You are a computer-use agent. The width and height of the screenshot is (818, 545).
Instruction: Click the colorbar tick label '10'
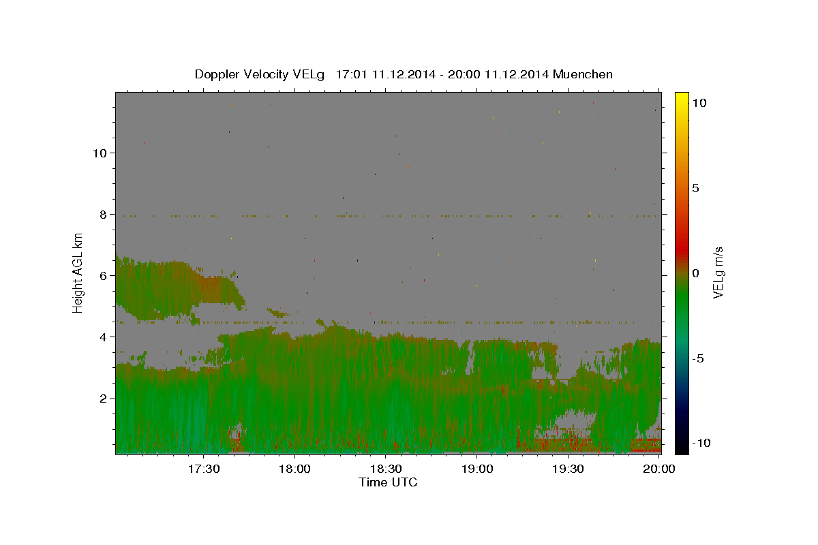pos(699,103)
